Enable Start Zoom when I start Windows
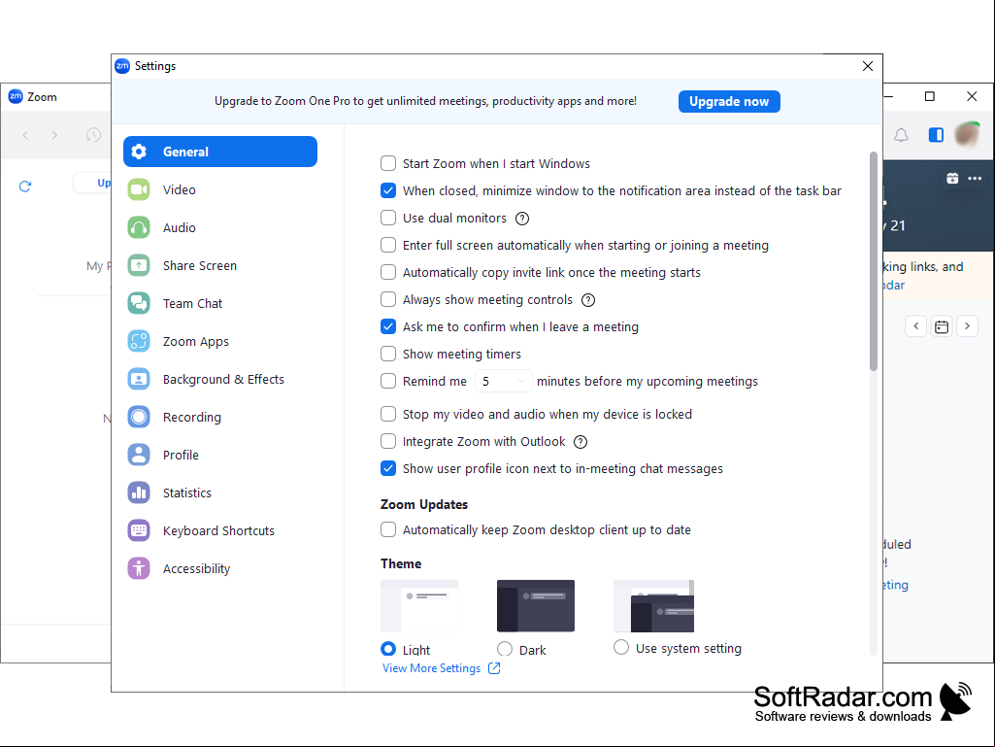This screenshot has height=747, width=995. 388,163
